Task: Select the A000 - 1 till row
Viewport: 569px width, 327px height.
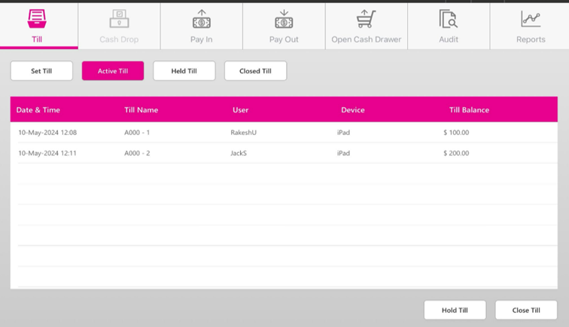Action: point(137,133)
